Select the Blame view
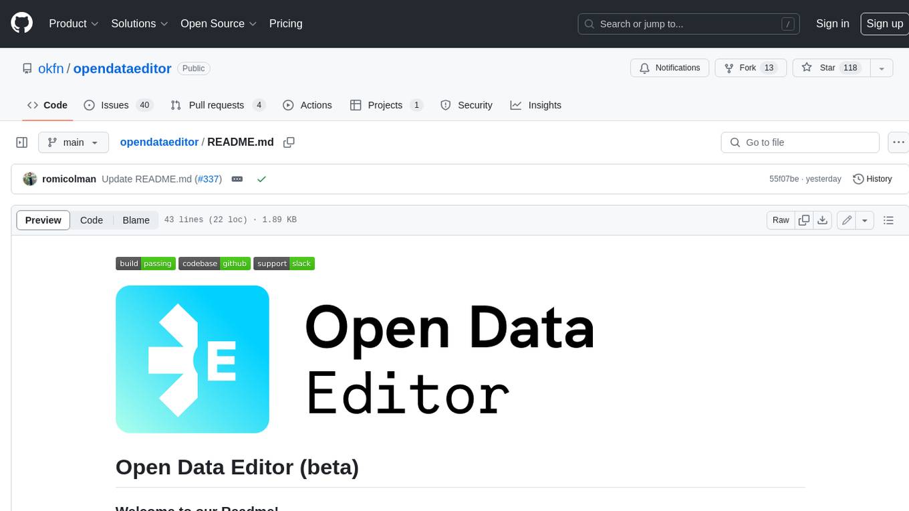The image size is (909, 511). pyautogui.click(x=136, y=220)
